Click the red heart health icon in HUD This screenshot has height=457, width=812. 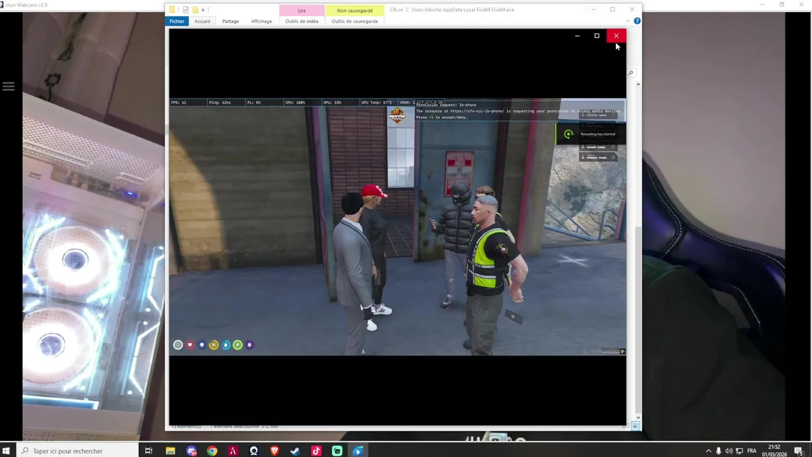190,345
